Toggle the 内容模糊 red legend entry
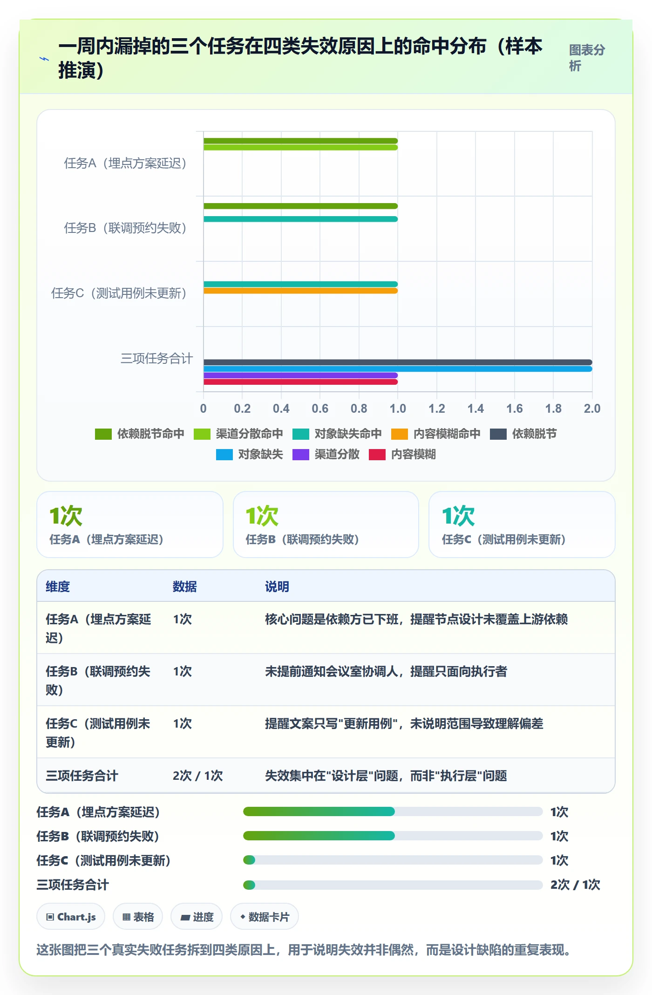The width and height of the screenshot is (652, 995). (x=402, y=454)
